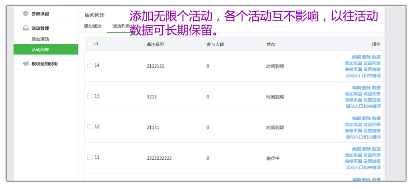The image size is (412, 189).
Task: Click 编辑 for activity 2132131
Action: point(356,57)
